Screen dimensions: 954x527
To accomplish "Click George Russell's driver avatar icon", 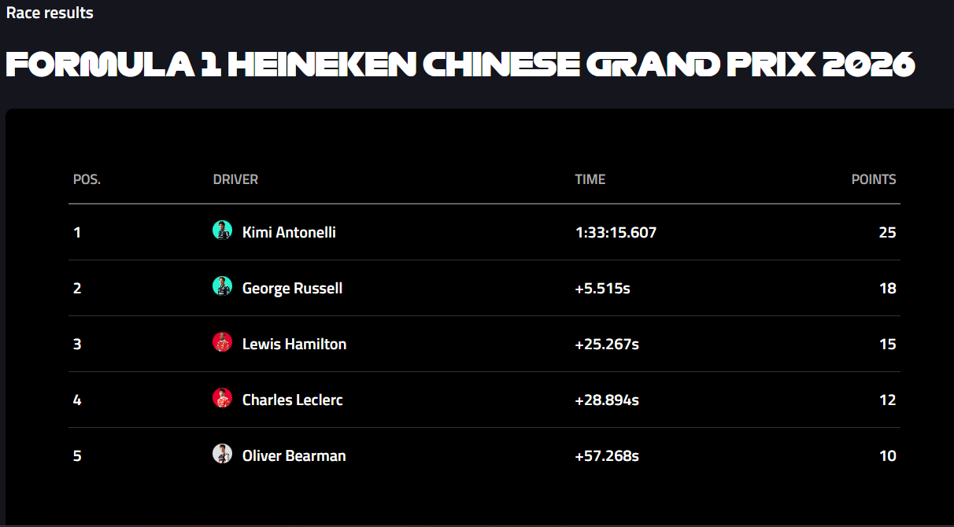I will tap(223, 286).
